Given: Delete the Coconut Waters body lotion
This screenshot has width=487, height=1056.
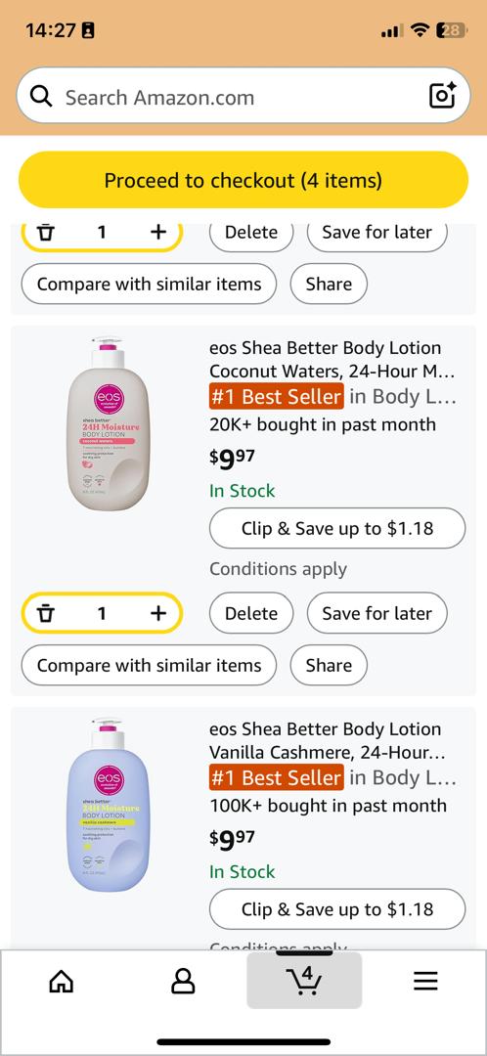Looking at the screenshot, I should pyautogui.click(x=251, y=613).
